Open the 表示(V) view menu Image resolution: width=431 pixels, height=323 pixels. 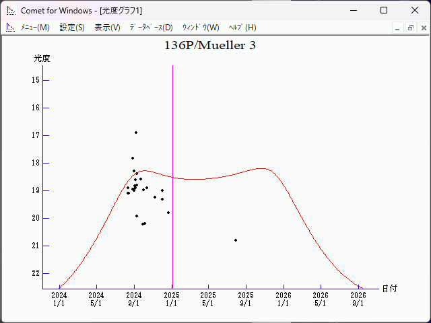pyautogui.click(x=107, y=28)
